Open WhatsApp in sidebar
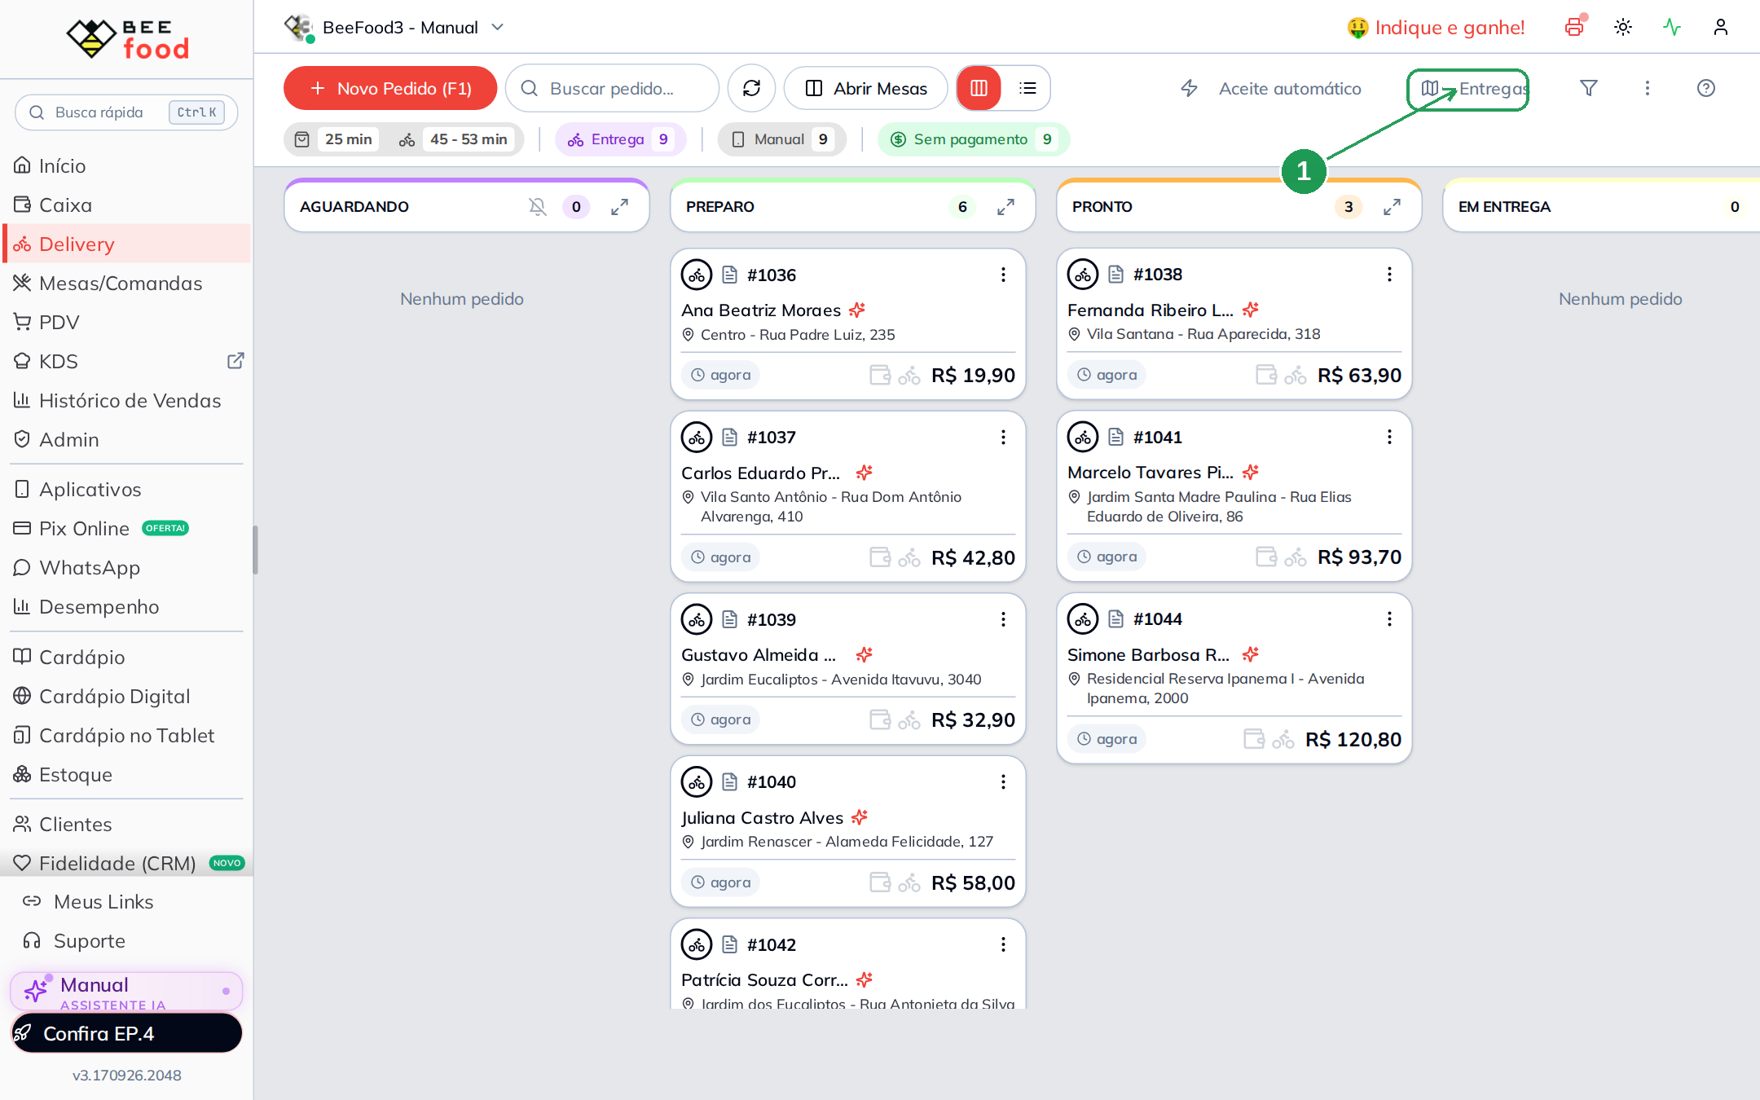Viewport: 1760px width, 1100px height. pyautogui.click(x=126, y=567)
